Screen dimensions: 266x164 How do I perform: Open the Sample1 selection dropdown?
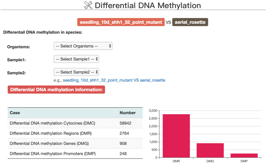(76, 59)
